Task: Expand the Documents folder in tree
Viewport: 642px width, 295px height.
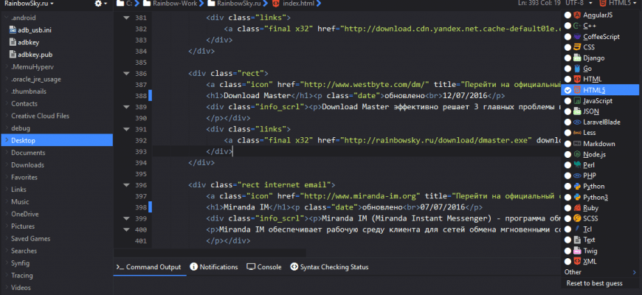Action: click(x=7, y=153)
